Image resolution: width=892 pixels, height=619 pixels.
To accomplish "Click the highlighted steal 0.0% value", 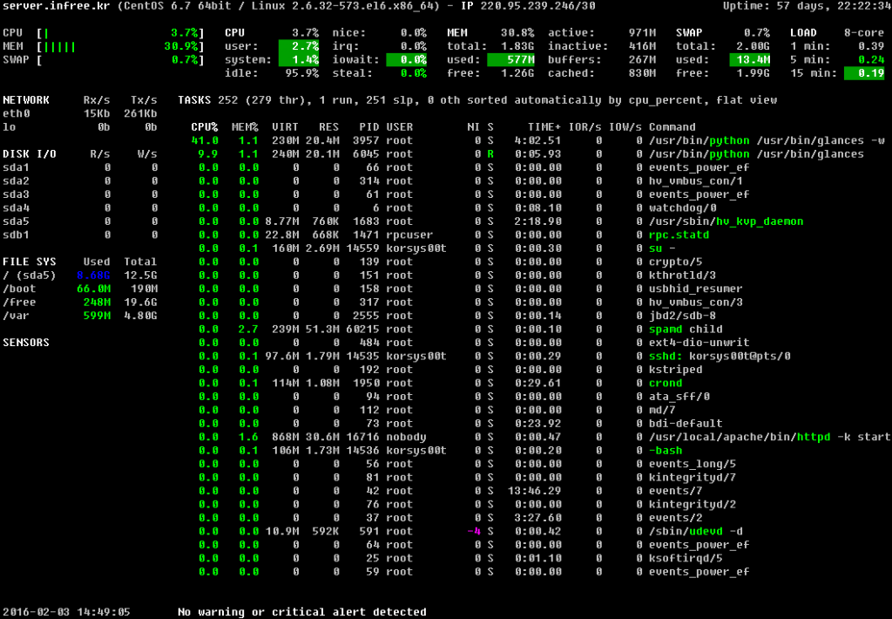I will tap(413, 73).
